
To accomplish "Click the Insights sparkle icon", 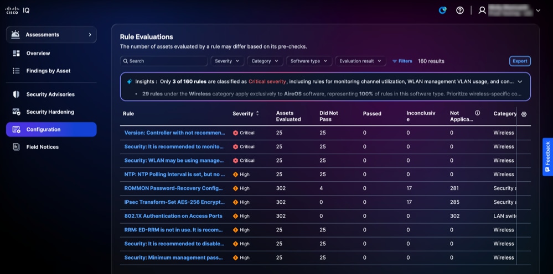I will pyautogui.click(x=130, y=82).
